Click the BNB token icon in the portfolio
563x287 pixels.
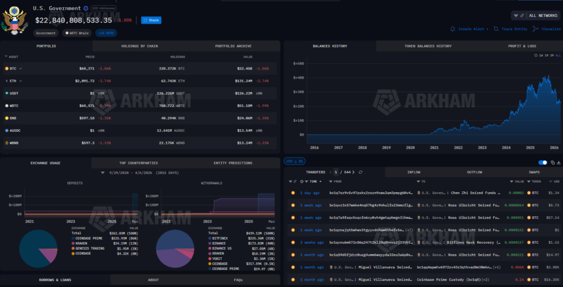pyautogui.click(x=7, y=118)
